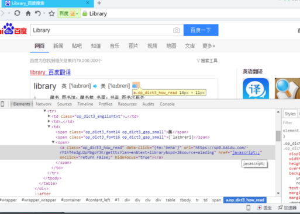The height and width of the screenshot is (214, 300).
Task: Open image search via the camera icon
Action: tap(177, 30)
